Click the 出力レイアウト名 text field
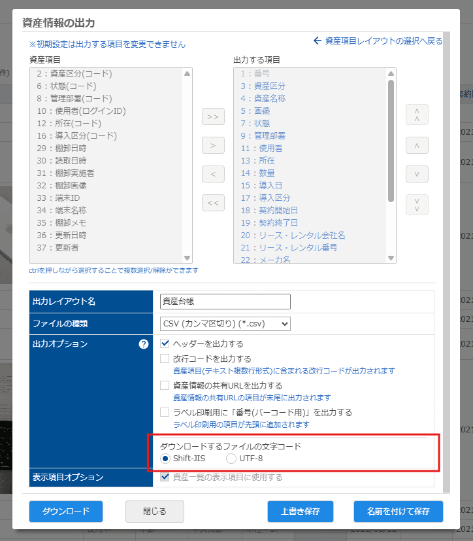Image resolution: width=473 pixels, height=541 pixels. (x=225, y=302)
